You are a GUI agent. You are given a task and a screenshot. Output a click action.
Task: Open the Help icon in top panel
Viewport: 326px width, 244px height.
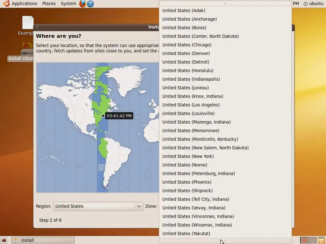tap(90, 4)
